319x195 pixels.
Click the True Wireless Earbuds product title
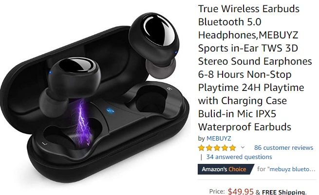pyautogui.click(x=255, y=68)
